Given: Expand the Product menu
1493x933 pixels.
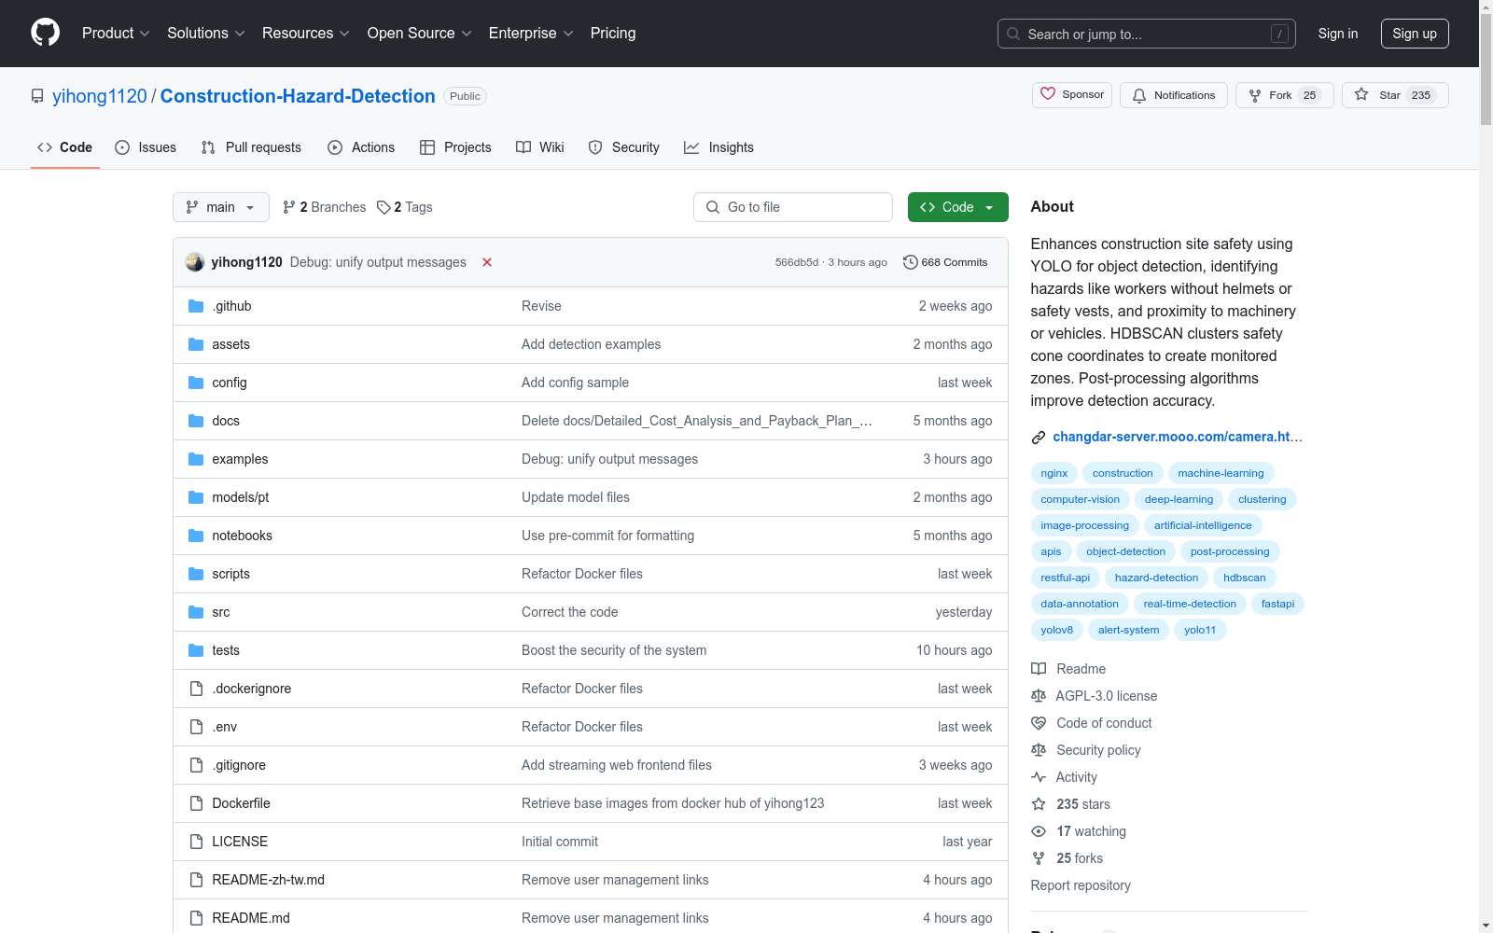Looking at the screenshot, I should 116,33.
